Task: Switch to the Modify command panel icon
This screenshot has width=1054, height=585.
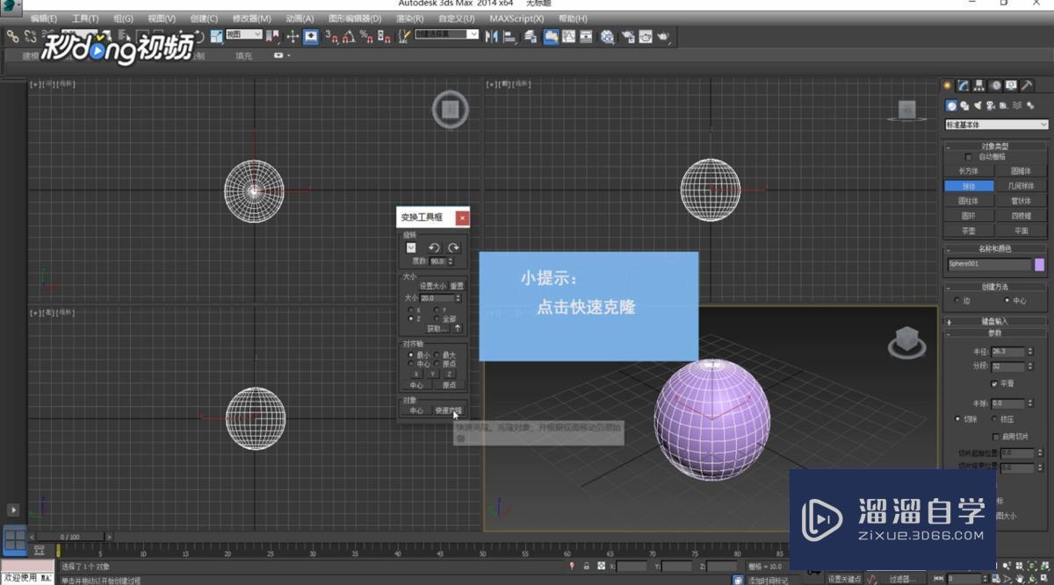Action: 960,85
